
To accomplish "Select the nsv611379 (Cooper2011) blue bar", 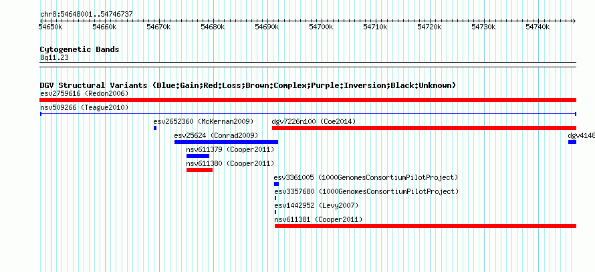I will click(x=198, y=156).
